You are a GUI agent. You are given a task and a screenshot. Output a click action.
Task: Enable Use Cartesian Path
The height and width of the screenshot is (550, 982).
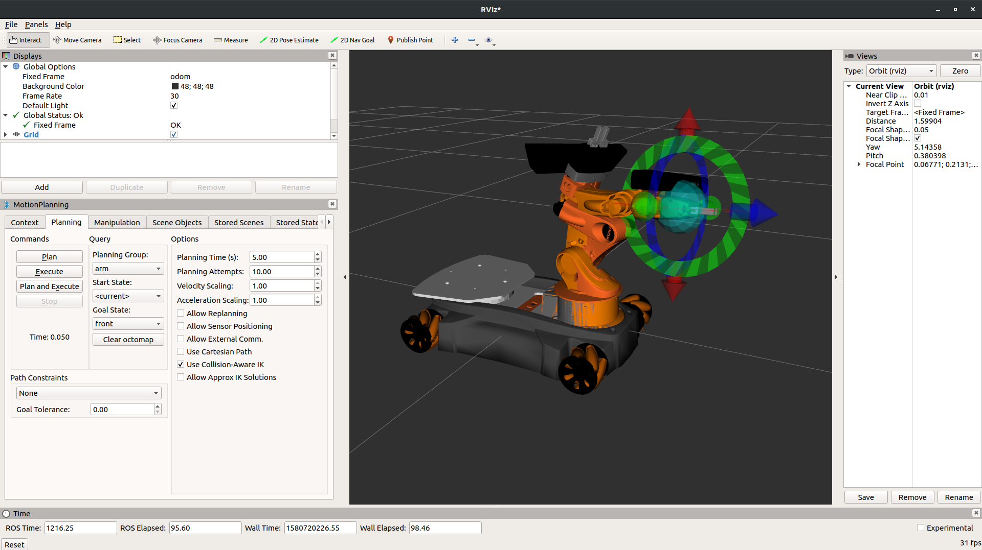click(181, 351)
